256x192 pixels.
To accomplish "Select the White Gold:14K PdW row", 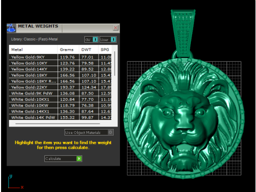I will coord(60,117).
